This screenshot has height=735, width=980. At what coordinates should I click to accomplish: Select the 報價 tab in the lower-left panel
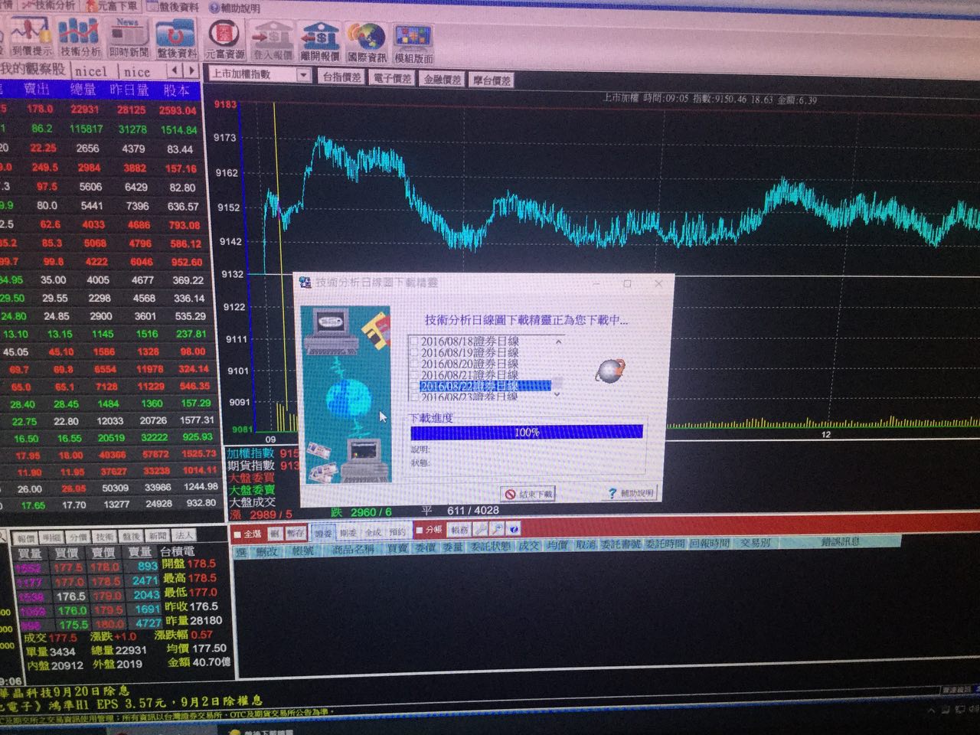(26, 538)
